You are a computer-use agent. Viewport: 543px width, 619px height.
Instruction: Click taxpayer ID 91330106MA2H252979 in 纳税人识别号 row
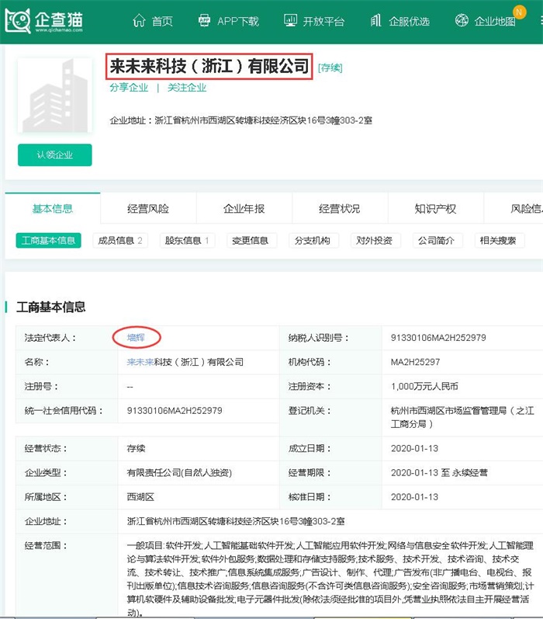coord(438,338)
